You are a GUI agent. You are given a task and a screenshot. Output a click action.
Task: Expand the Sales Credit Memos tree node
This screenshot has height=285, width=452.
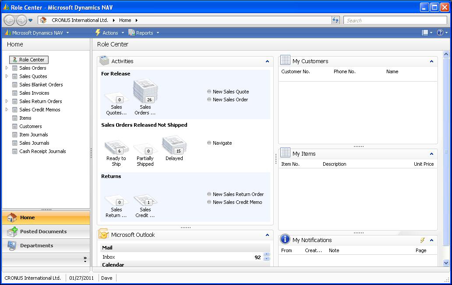7,110
